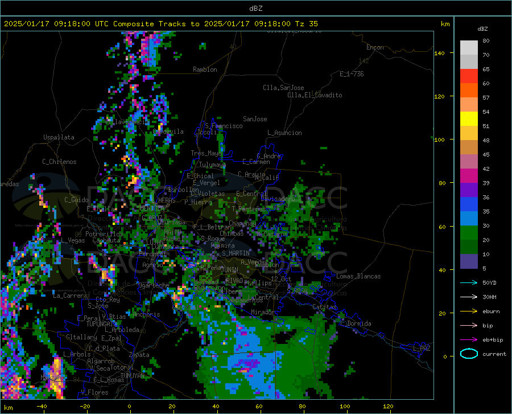
Task: Click the magenta eb+bip arrow in legend
Action: point(469,340)
